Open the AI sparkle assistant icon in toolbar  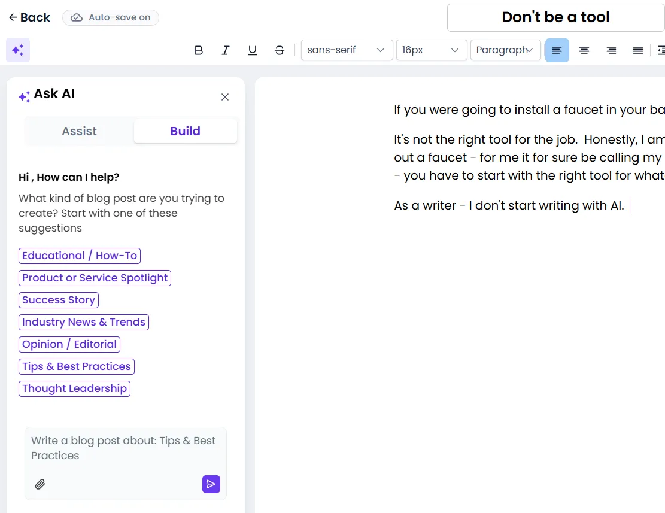[18, 50]
